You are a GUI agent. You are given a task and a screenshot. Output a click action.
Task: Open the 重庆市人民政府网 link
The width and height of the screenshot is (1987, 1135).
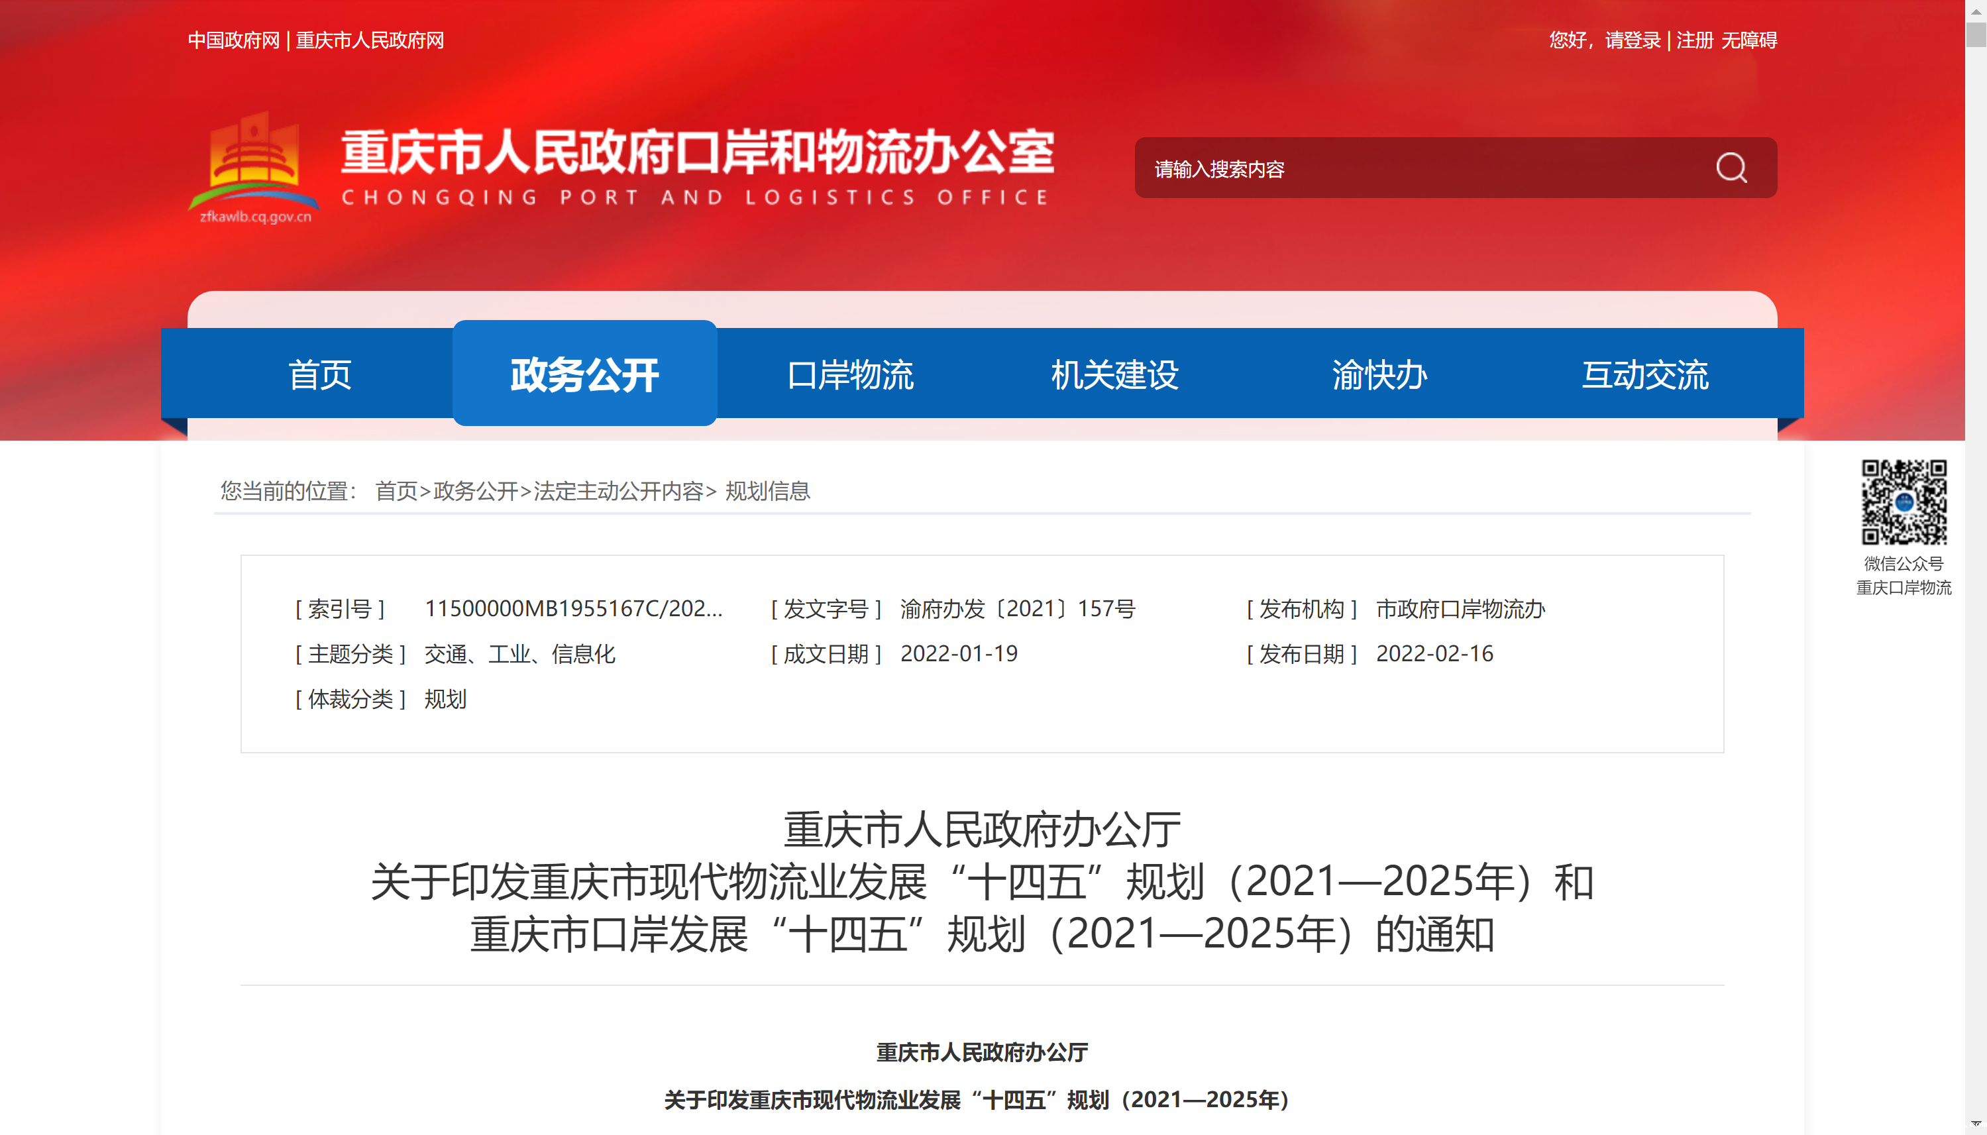tap(370, 40)
